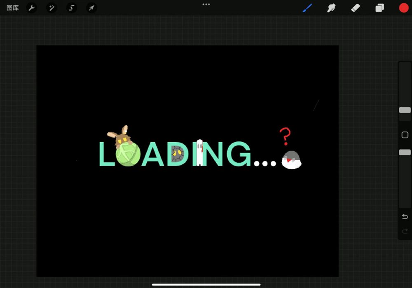This screenshot has height=288, width=412.
Task: Activate the Transform arrow tool
Action: [91, 8]
